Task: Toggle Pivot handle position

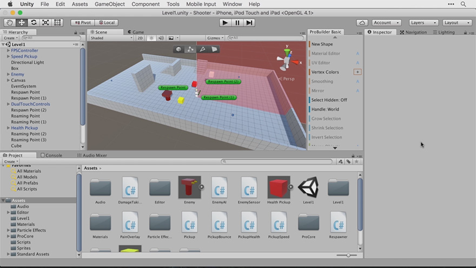Action: (x=83, y=23)
